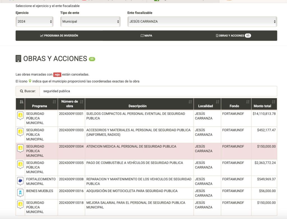This screenshot has height=219, width=287.
Task: Sort table by Programa column
Action: click(41, 104)
